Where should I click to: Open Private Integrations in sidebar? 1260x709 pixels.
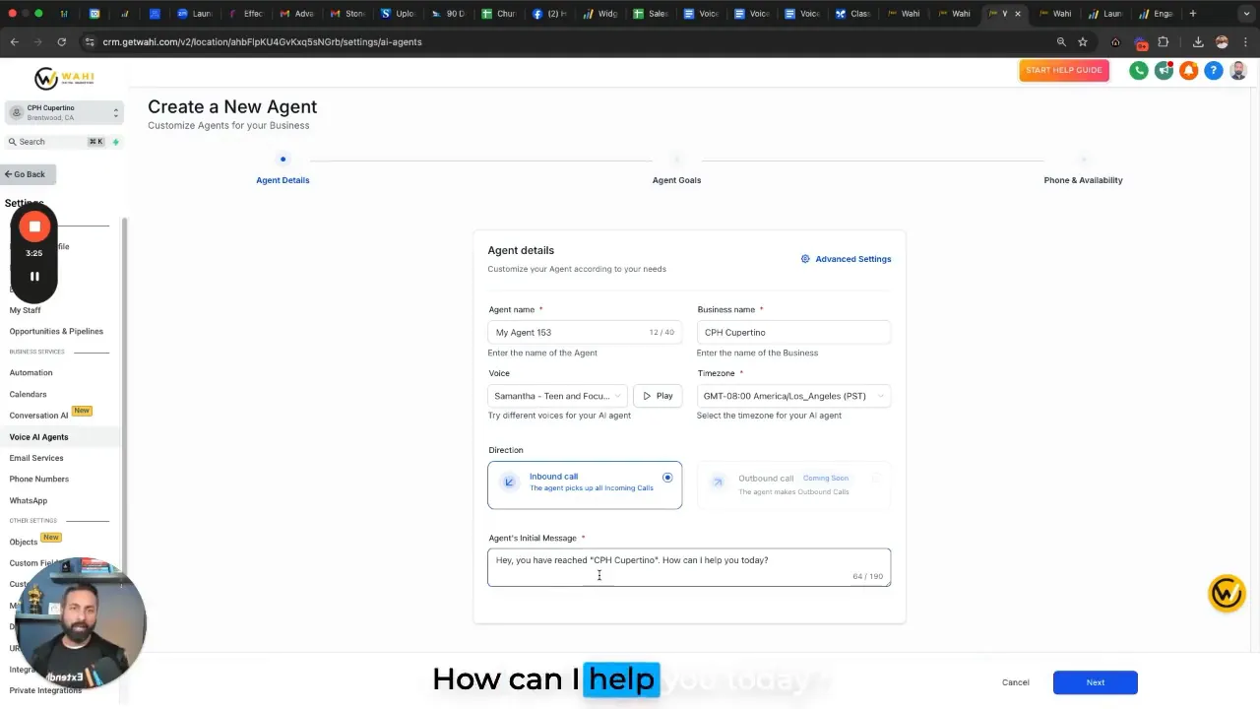click(45, 690)
